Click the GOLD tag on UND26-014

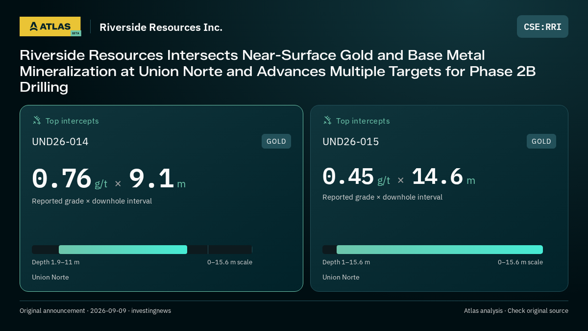[x=276, y=141]
